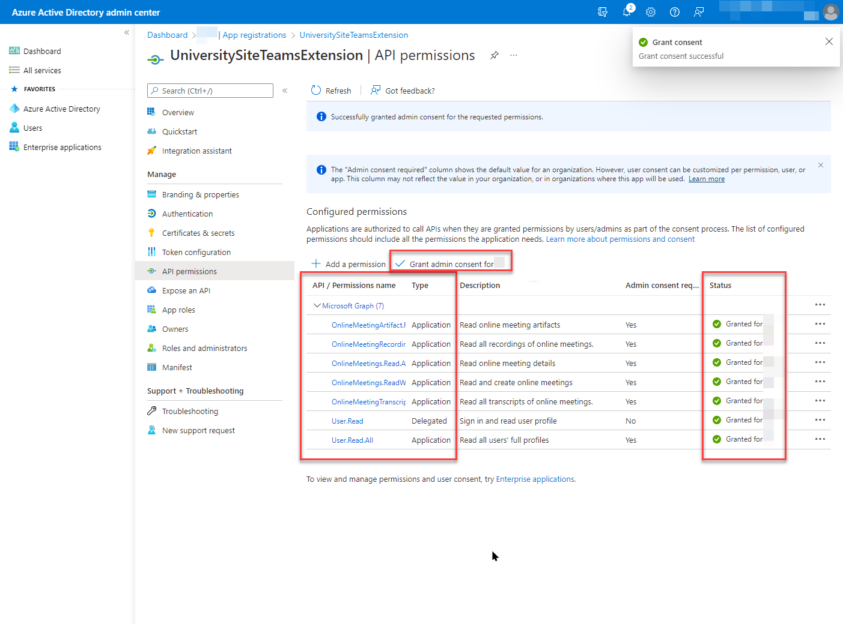This screenshot has height=624, width=843.
Task: Open ellipsis menu for User.Read.All row
Action: pyautogui.click(x=820, y=439)
